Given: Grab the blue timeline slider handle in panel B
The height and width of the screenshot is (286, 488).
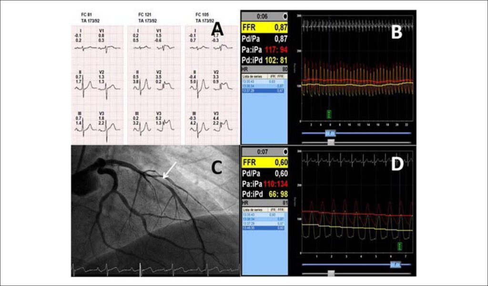Looking at the screenshot, I should [330, 133].
